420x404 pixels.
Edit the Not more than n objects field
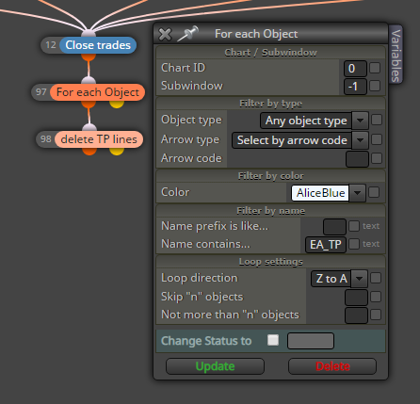coord(356,315)
